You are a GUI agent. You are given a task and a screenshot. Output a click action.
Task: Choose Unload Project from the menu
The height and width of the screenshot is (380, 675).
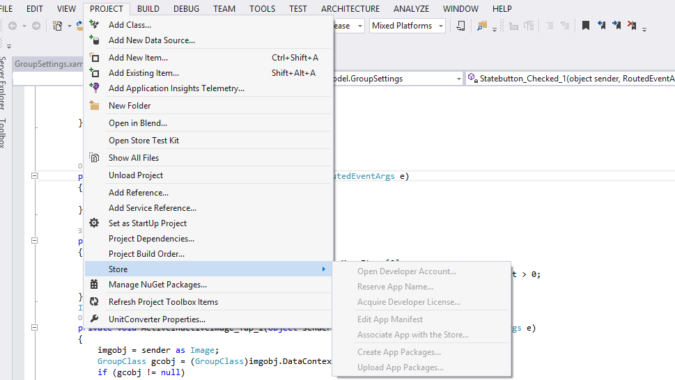point(136,175)
